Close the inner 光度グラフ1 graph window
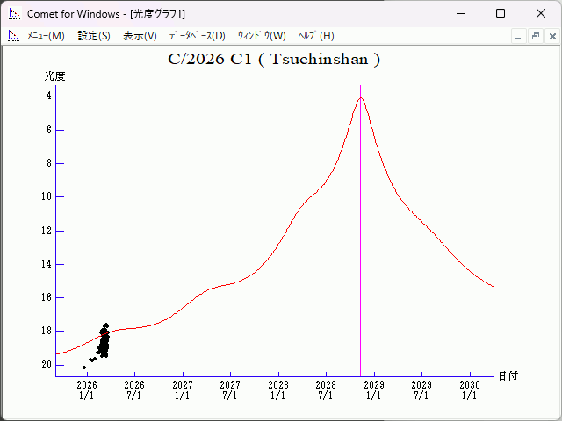The image size is (562, 421). click(x=551, y=36)
